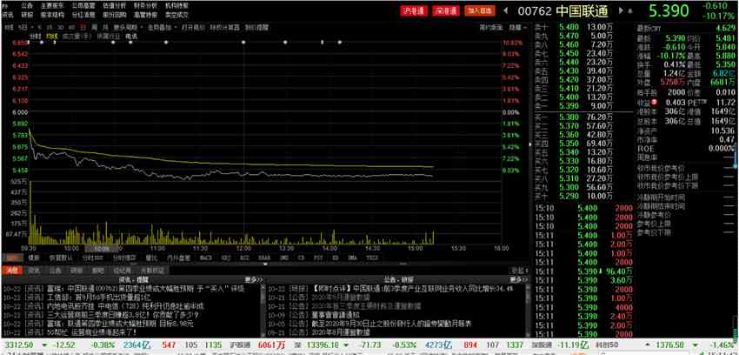The width and height of the screenshot is (739, 355).
Task: Open the 主要股东 menu item
Action: coord(52,6)
